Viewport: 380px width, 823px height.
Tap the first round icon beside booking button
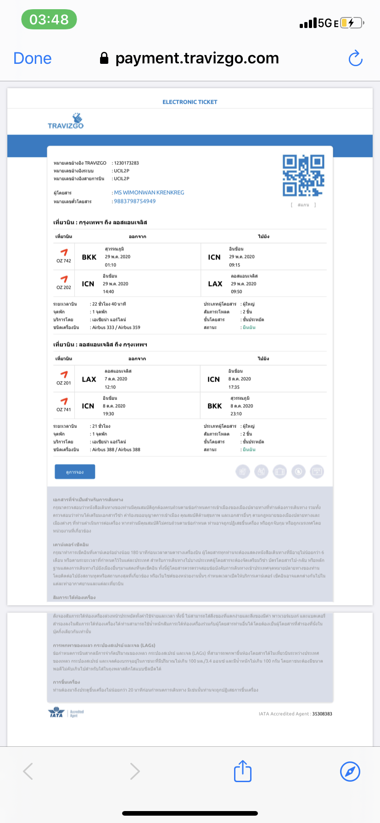(243, 471)
